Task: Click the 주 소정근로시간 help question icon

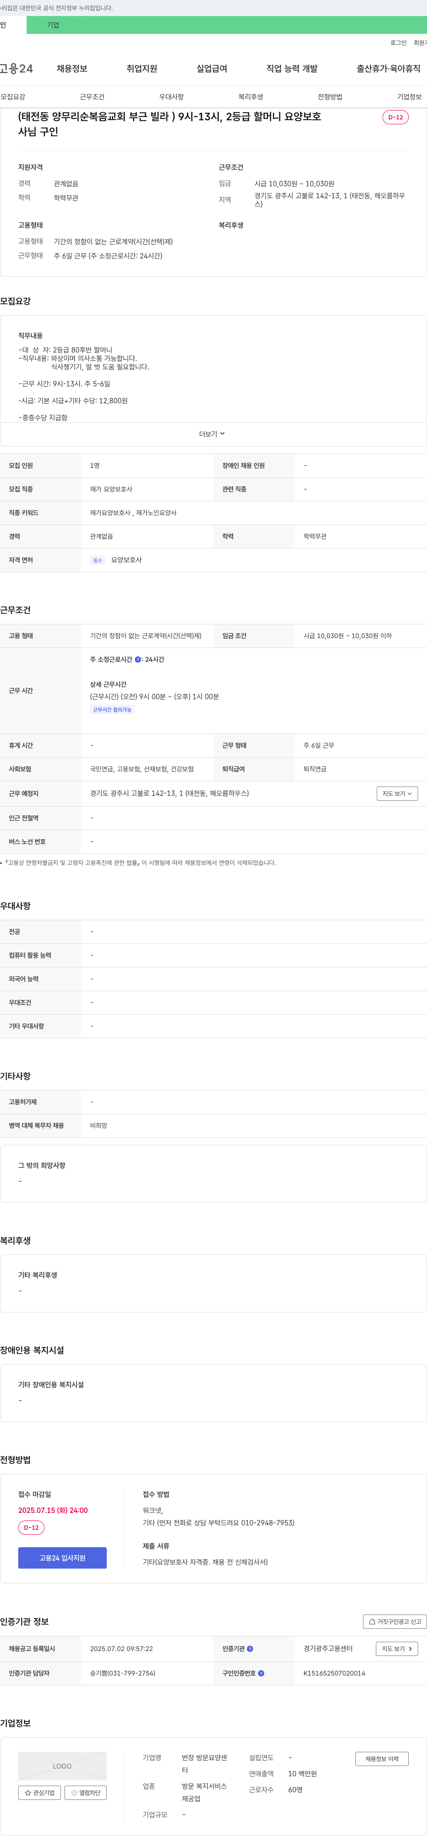Action: click(x=138, y=659)
